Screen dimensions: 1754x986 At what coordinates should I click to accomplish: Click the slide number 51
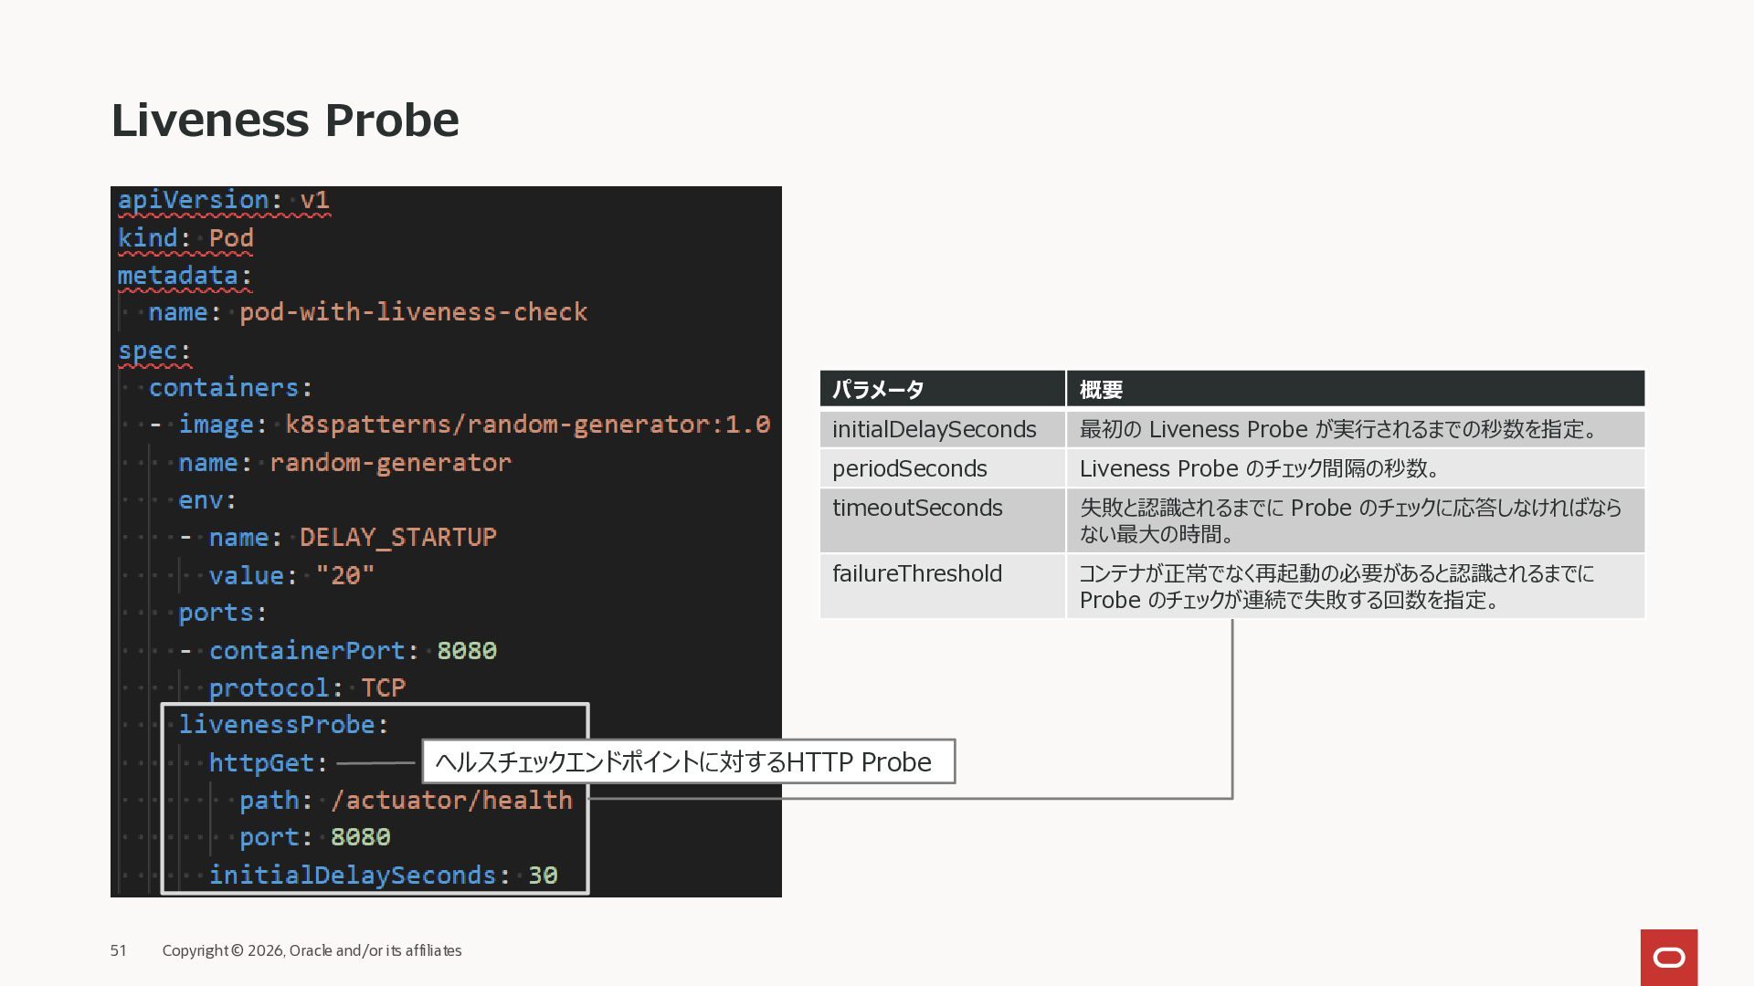tap(119, 950)
